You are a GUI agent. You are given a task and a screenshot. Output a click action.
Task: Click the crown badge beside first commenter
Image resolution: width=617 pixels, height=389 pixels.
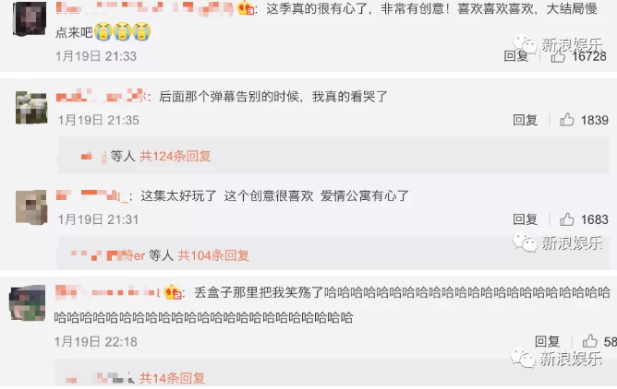tap(246, 8)
